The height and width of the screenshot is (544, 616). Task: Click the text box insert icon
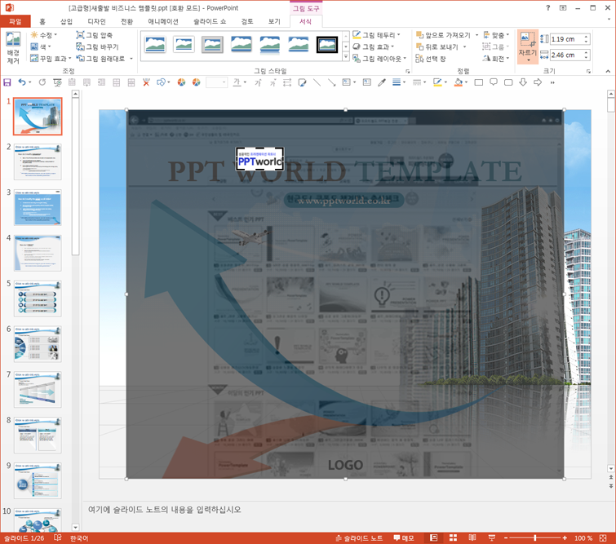point(366,82)
